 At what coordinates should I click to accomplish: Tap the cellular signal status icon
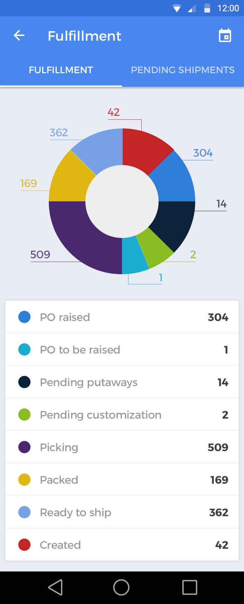coord(192,8)
